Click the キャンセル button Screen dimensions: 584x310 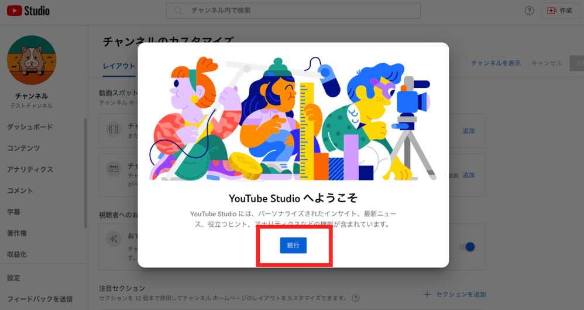pyautogui.click(x=547, y=63)
